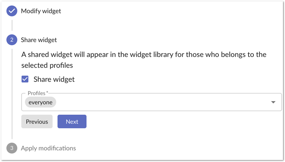The image size is (285, 162).
Task: Jump to the Apply modifications step
Action: pos(48,148)
